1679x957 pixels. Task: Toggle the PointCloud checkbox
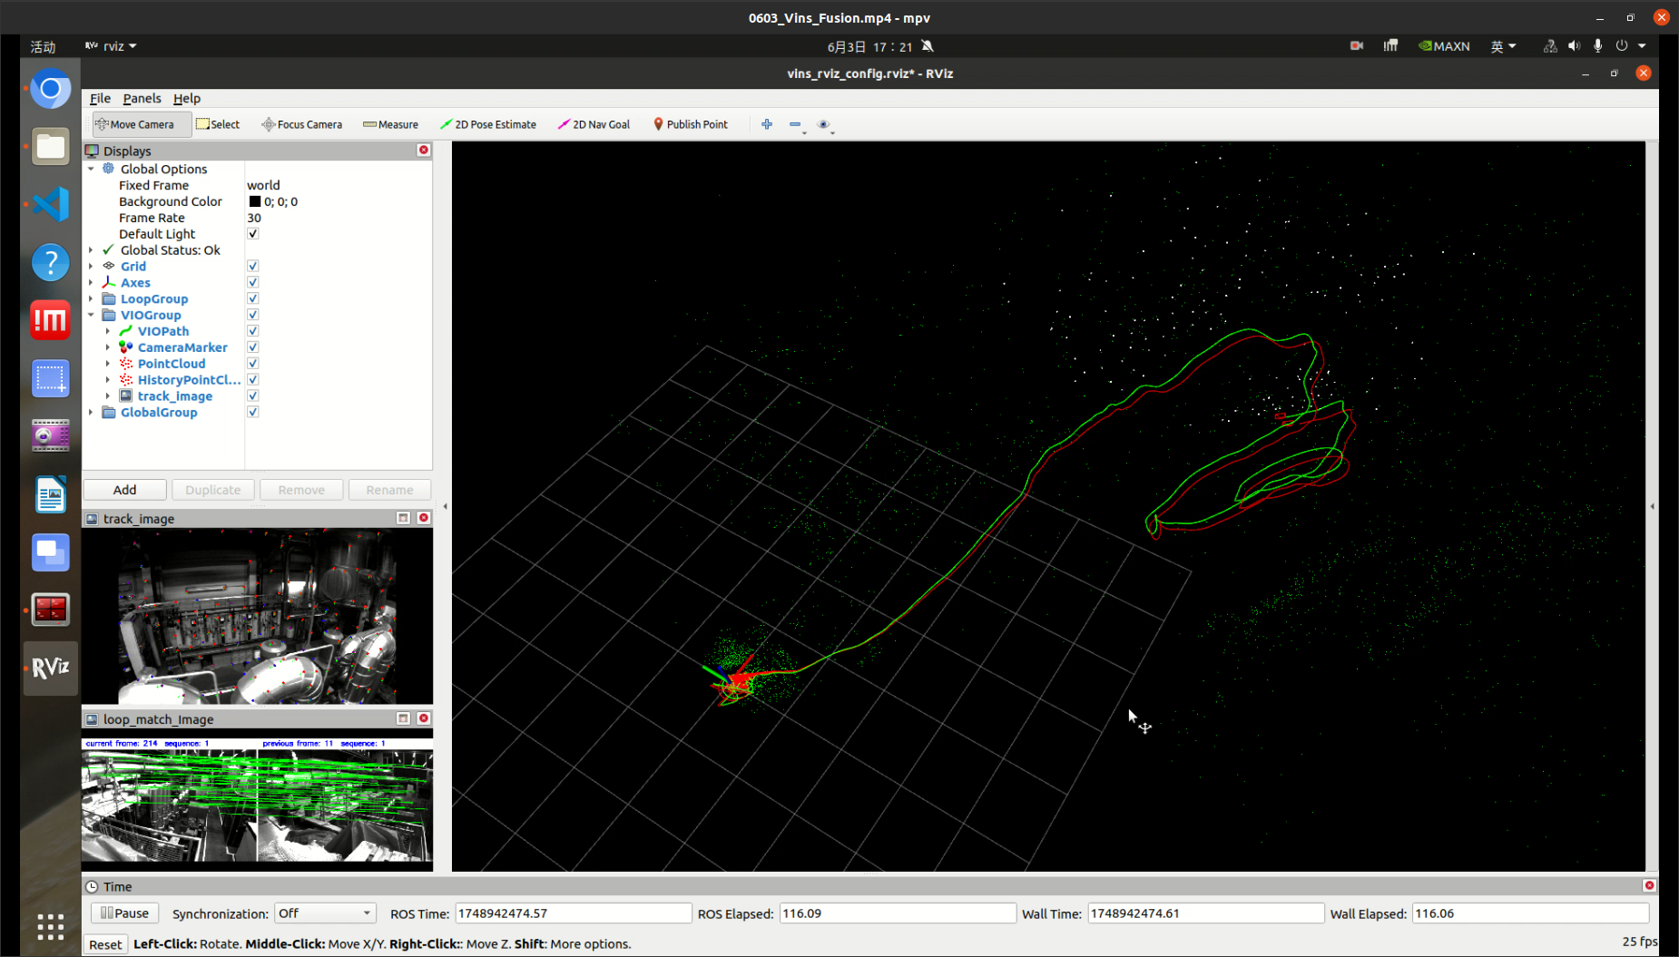pyautogui.click(x=253, y=364)
